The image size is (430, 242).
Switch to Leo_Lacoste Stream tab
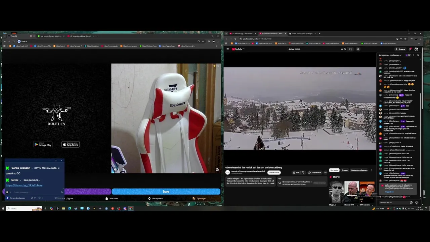tap(50, 36)
